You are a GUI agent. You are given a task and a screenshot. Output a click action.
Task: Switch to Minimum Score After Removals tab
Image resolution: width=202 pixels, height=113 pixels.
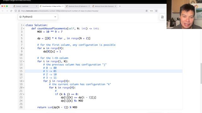tap(104, 6)
